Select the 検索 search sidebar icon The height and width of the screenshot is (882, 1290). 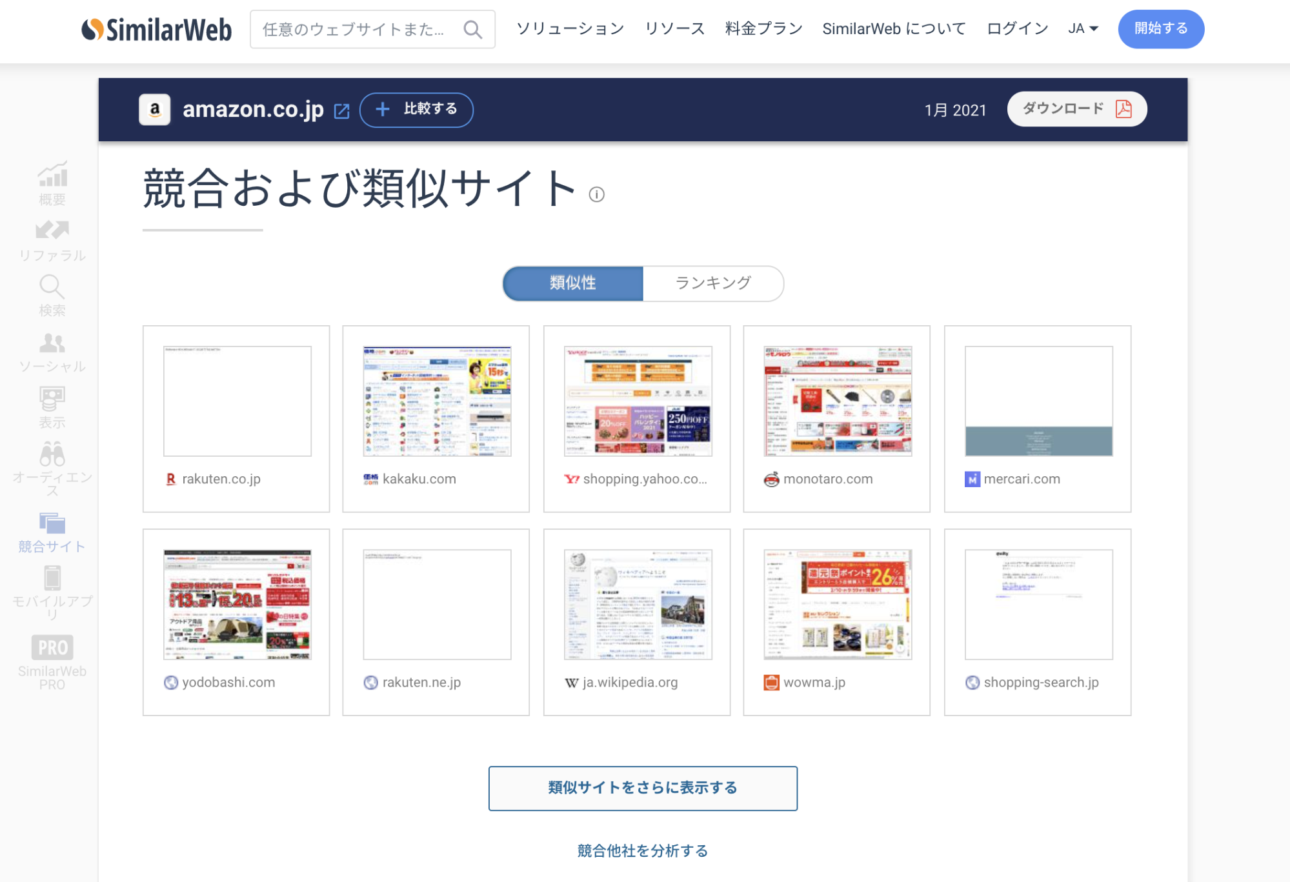tap(52, 286)
